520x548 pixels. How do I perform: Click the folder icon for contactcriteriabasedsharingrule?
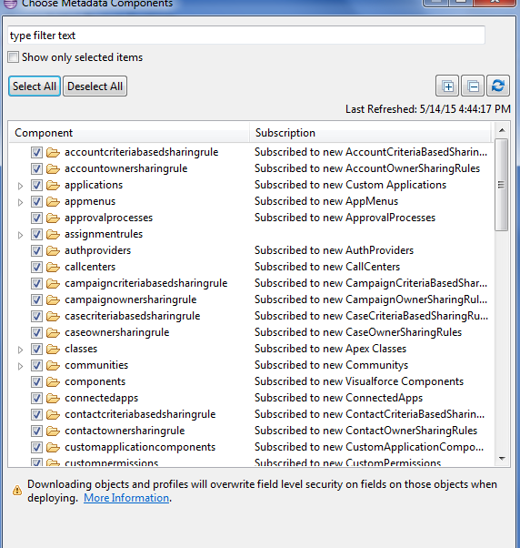click(x=53, y=414)
